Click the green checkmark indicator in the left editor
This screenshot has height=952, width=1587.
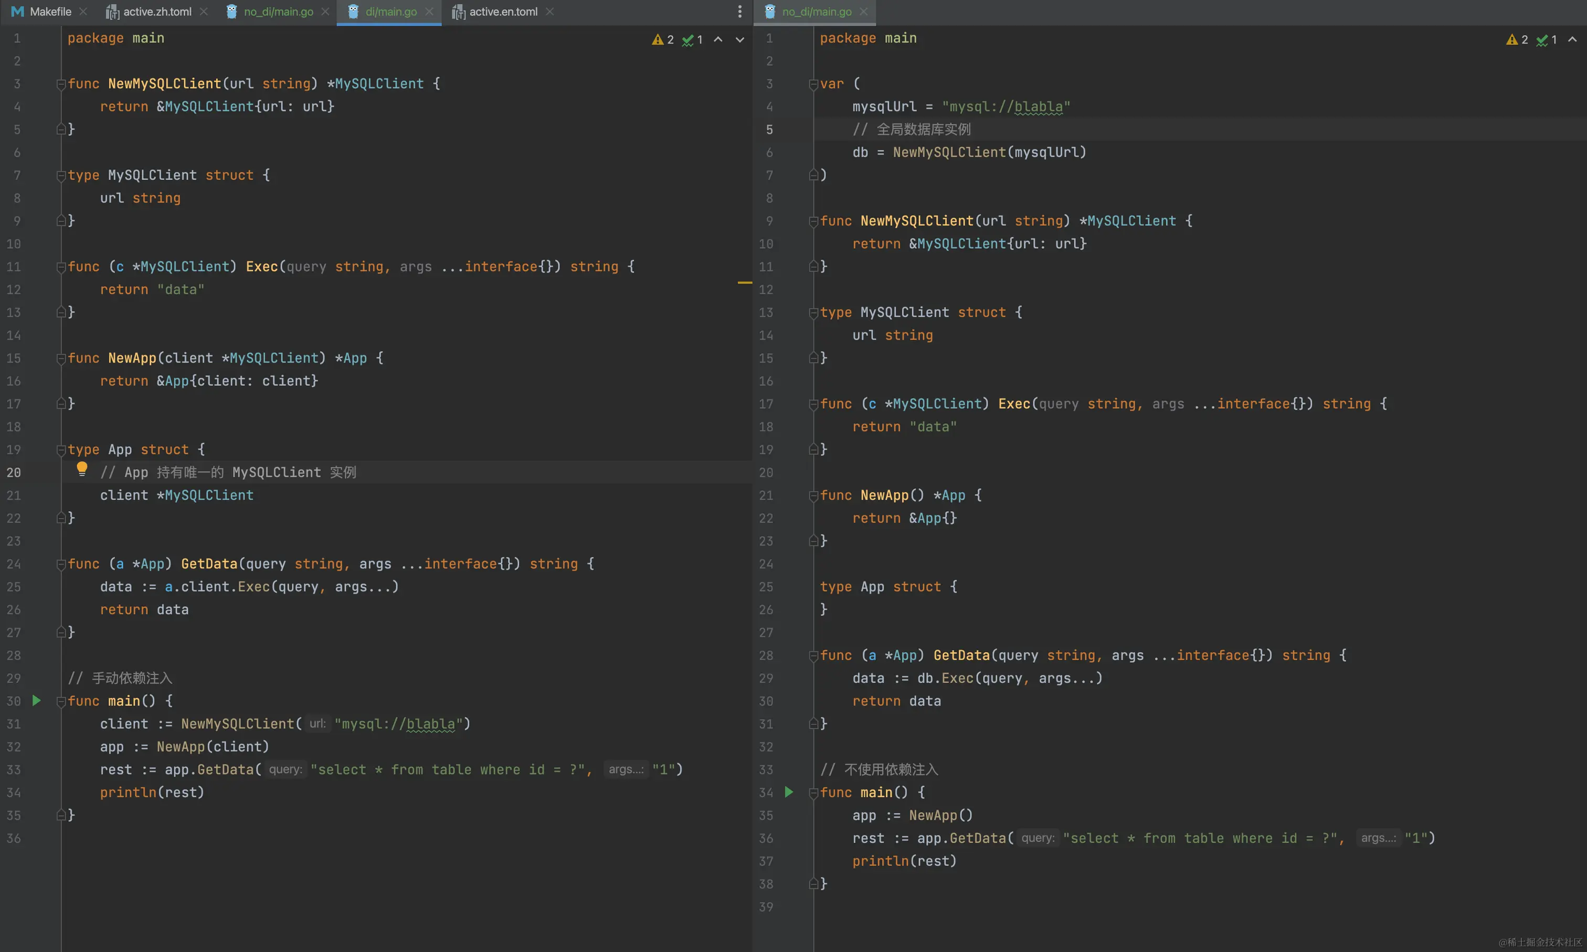(x=692, y=40)
